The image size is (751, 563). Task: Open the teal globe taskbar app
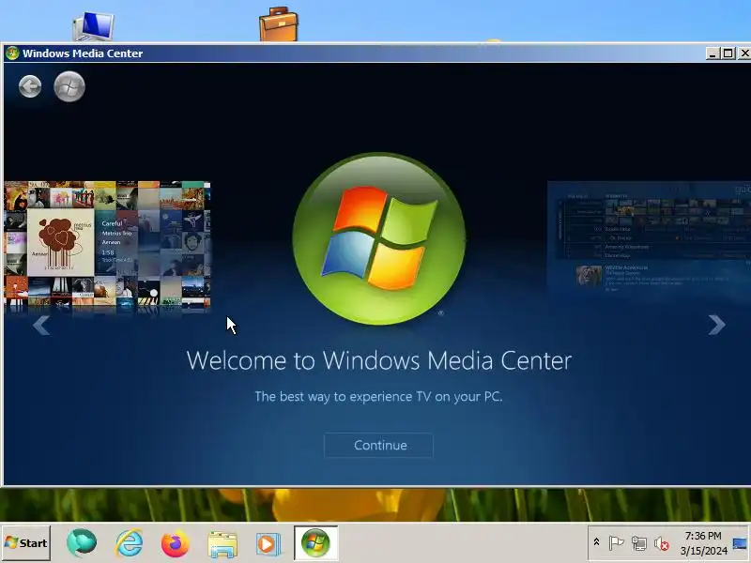[x=82, y=543]
